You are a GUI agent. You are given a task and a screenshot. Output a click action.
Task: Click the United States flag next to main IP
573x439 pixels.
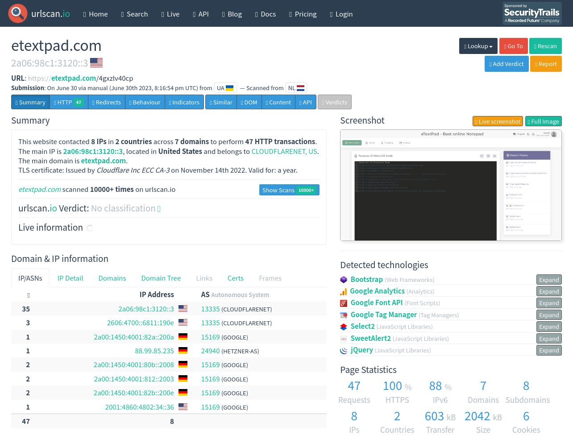coord(96,63)
